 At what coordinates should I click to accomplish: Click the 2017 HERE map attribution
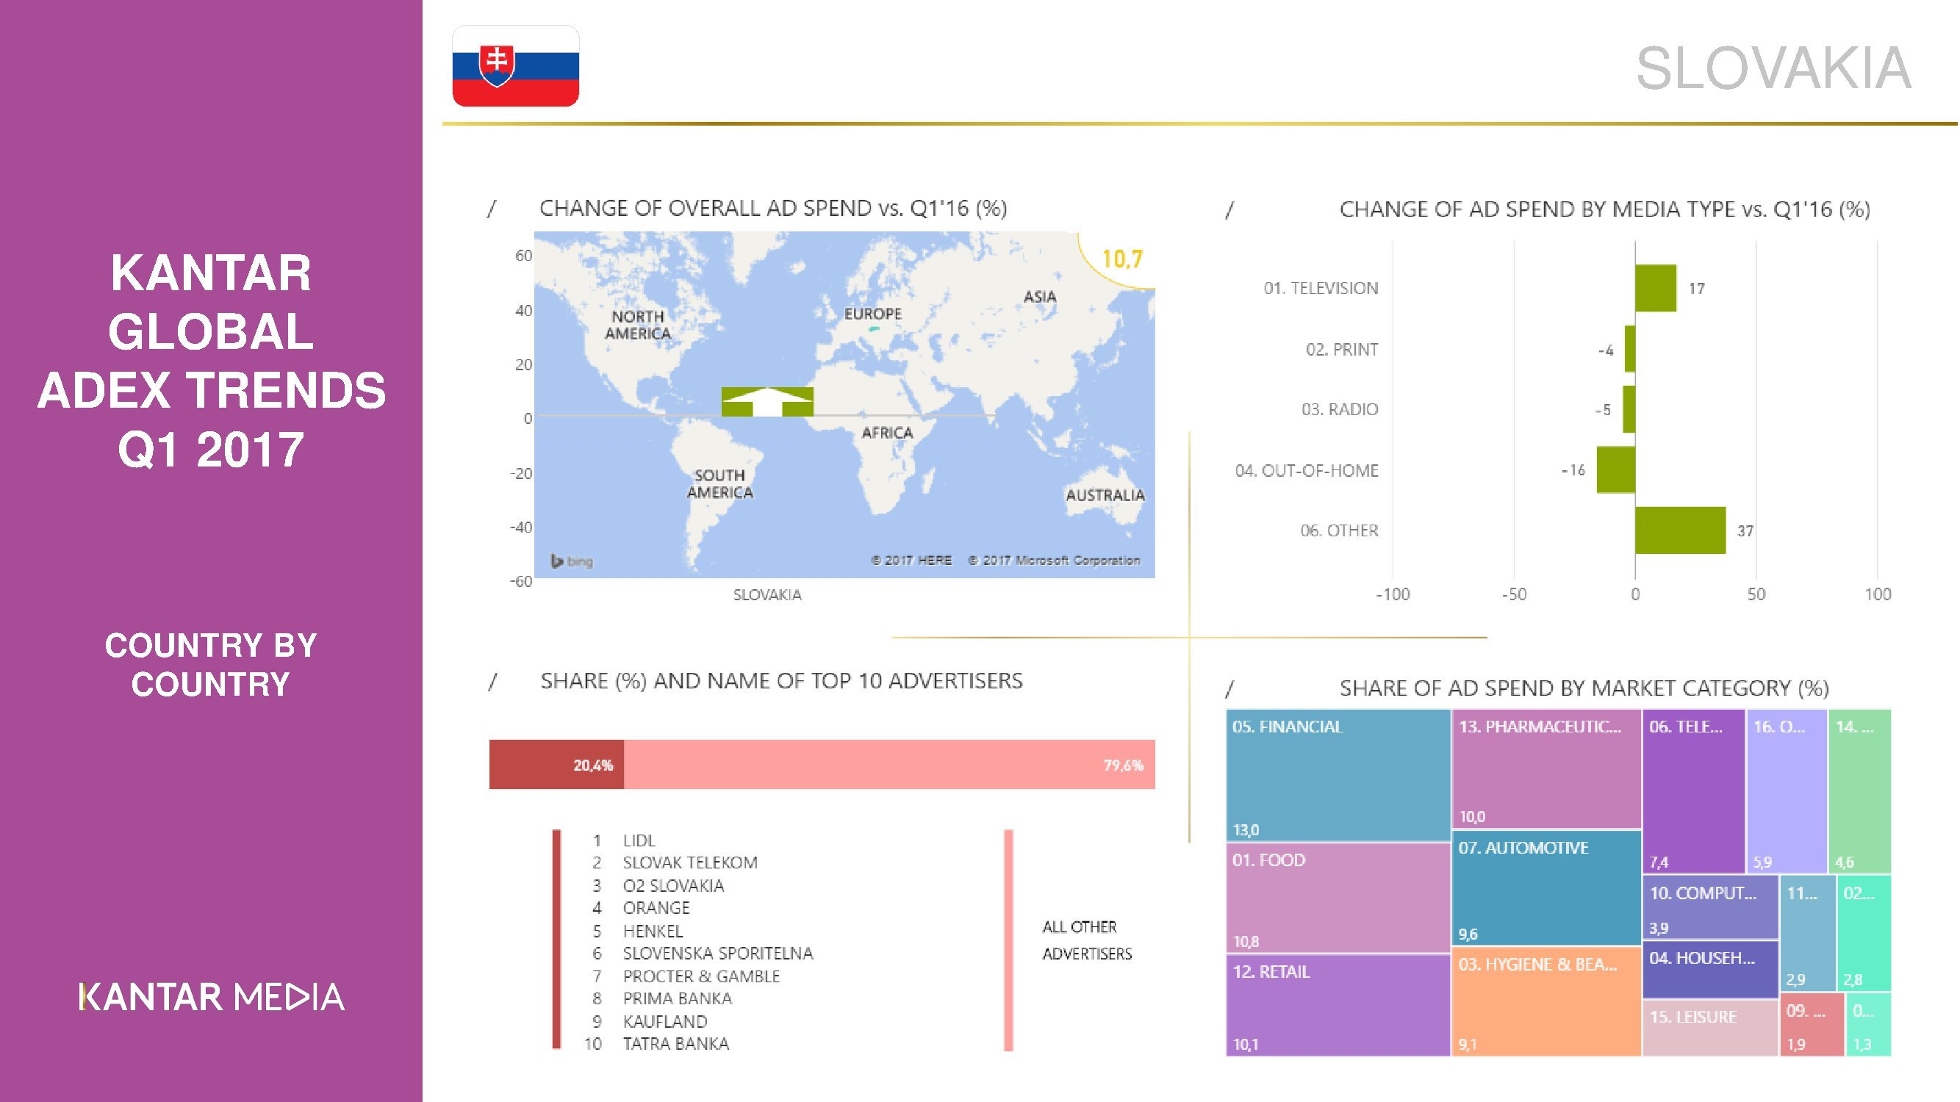click(911, 561)
